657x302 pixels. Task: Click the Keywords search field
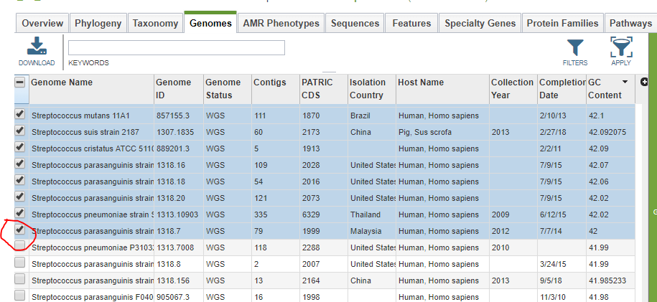point(177,48)
